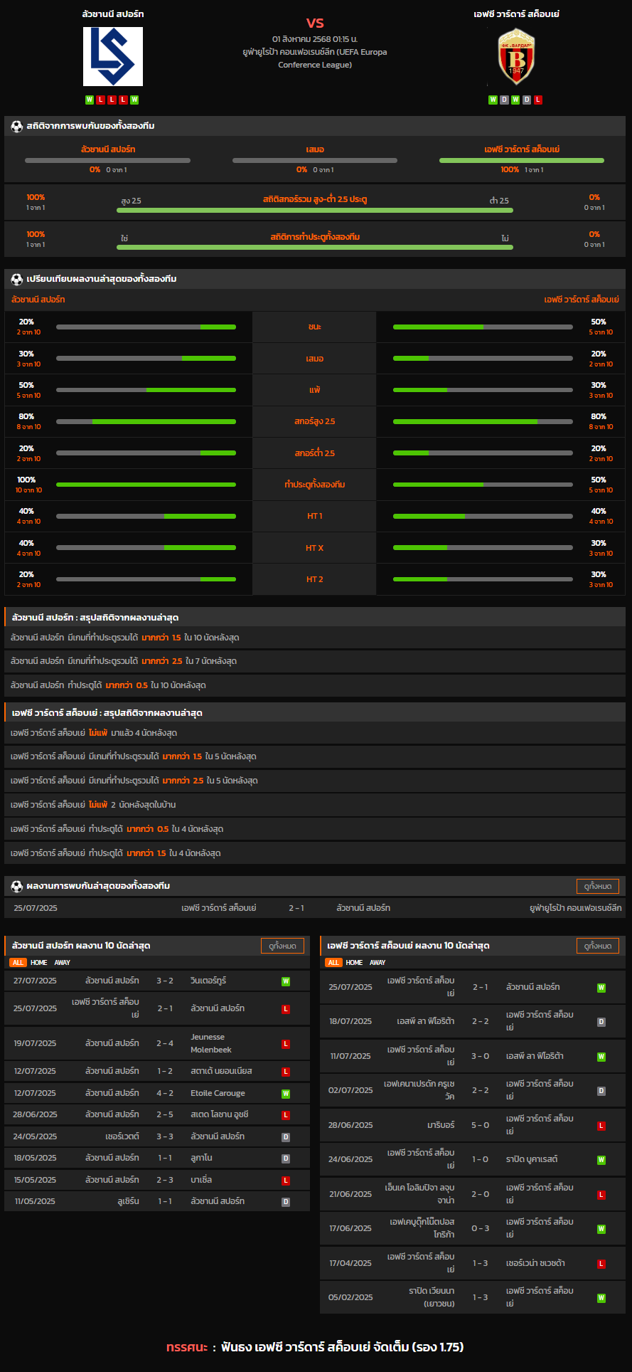Image resolution: width=632 pixels, height=1372 pixels.
Task: Click the 5 - 0 score in the มาริบอร์ row
Action: tap(481, 1126)
